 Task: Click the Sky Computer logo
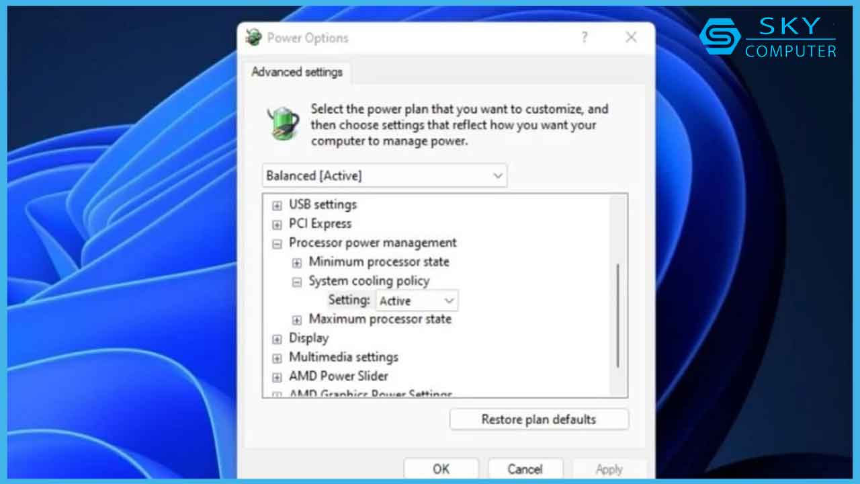[x=768, y=37]
